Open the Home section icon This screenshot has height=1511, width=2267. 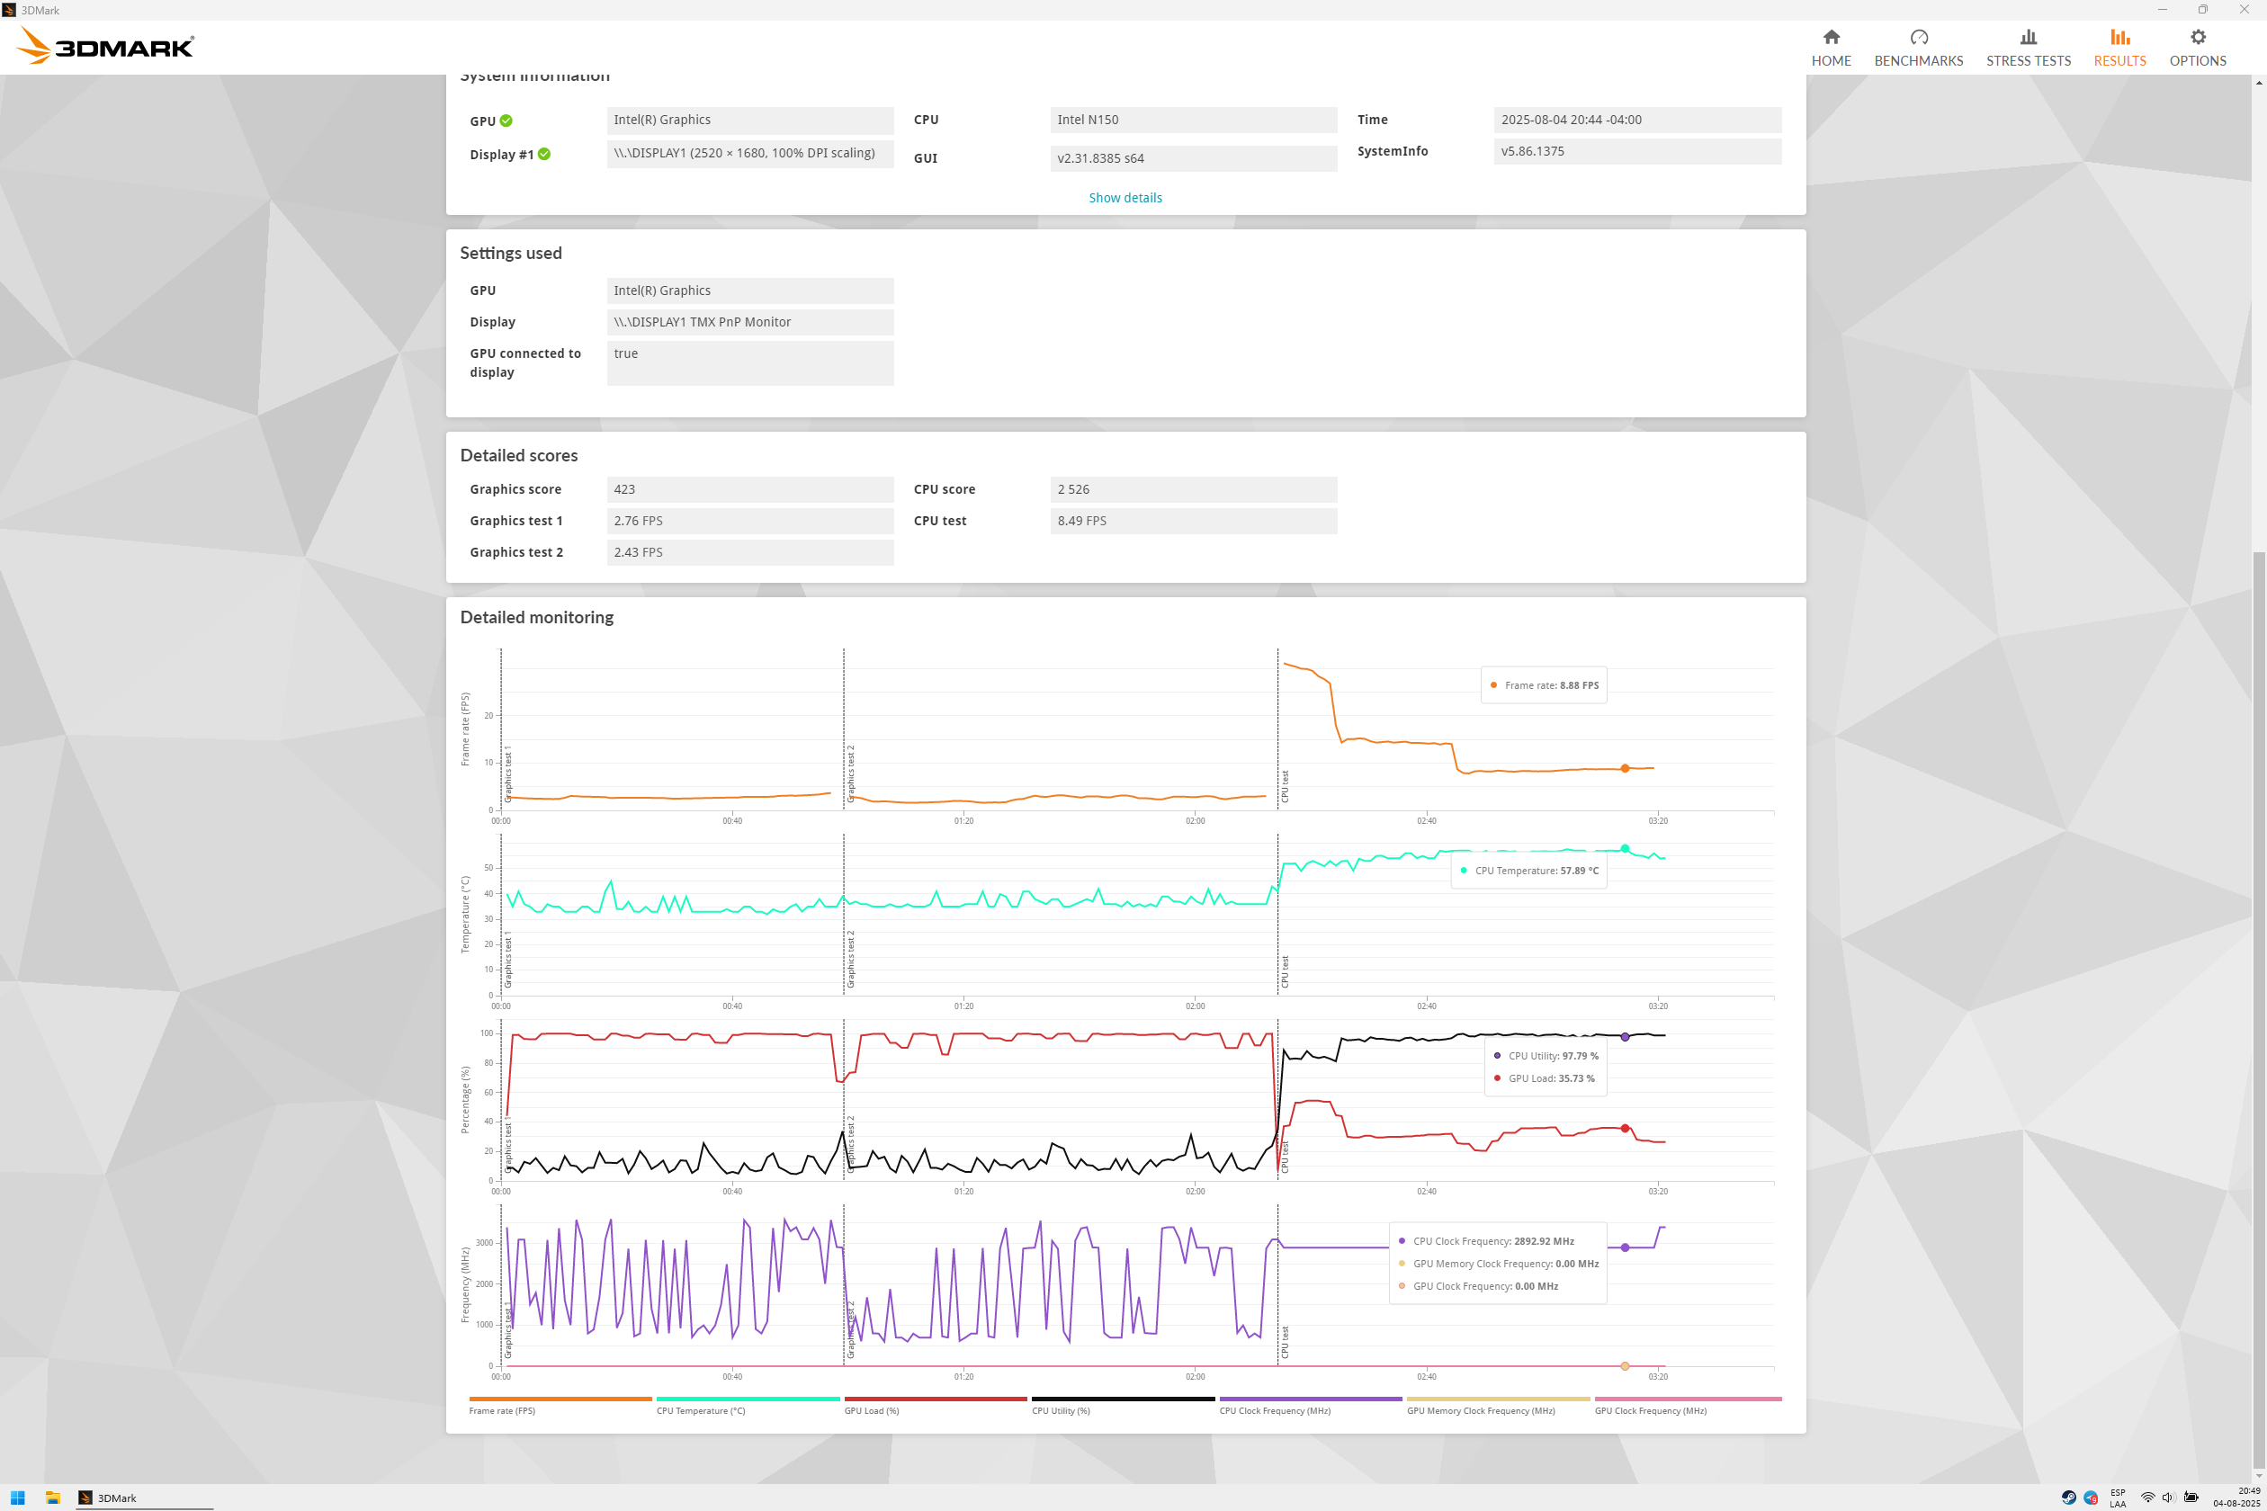[x=1831, y=38]
